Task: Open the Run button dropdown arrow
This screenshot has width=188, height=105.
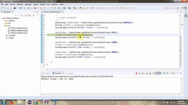Action: 67,8
